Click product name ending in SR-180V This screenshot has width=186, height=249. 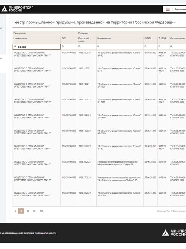[119, 85]
